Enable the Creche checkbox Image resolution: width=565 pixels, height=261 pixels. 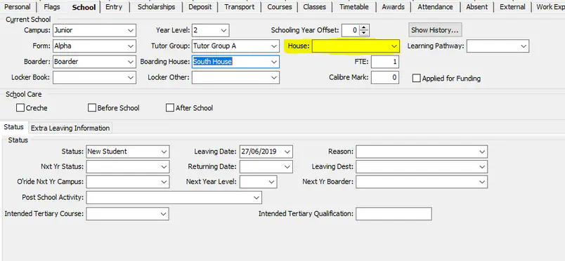coord(20,107)
